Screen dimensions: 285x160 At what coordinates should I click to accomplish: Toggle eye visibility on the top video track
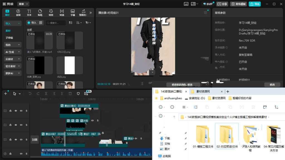pyautogui.click(x=16, y=111)
